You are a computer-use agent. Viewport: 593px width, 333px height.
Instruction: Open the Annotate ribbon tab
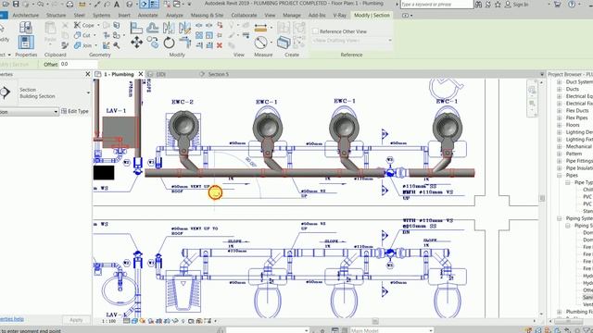pos(147,16)
